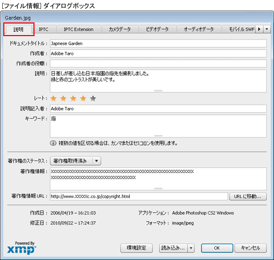The height and width of the screenshot is (260, 274).
Task: Click the 環境設定 button
Action: click(136, 248)
